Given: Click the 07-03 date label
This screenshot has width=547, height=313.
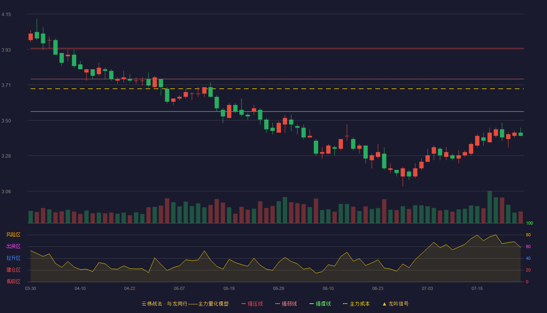Looking at the screenshot, I should tap(427, 288).
